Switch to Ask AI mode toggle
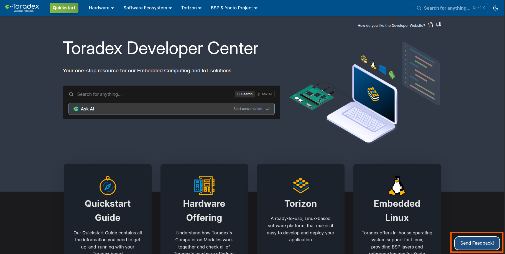505x254 pixels. pos(264,94)
